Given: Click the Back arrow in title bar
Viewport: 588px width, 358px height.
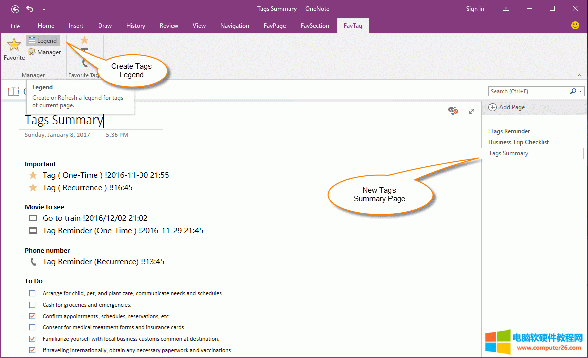Looking at the screenshot, I should [x=15, y=9].
